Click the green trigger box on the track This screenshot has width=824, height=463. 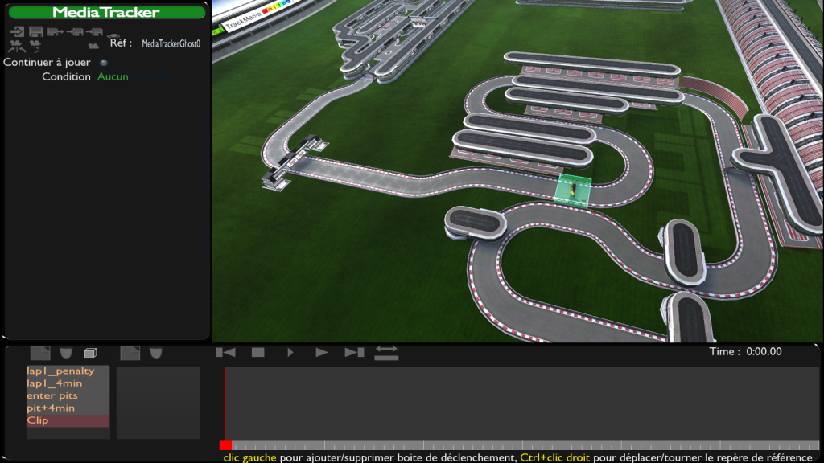(x=573, y=191)
